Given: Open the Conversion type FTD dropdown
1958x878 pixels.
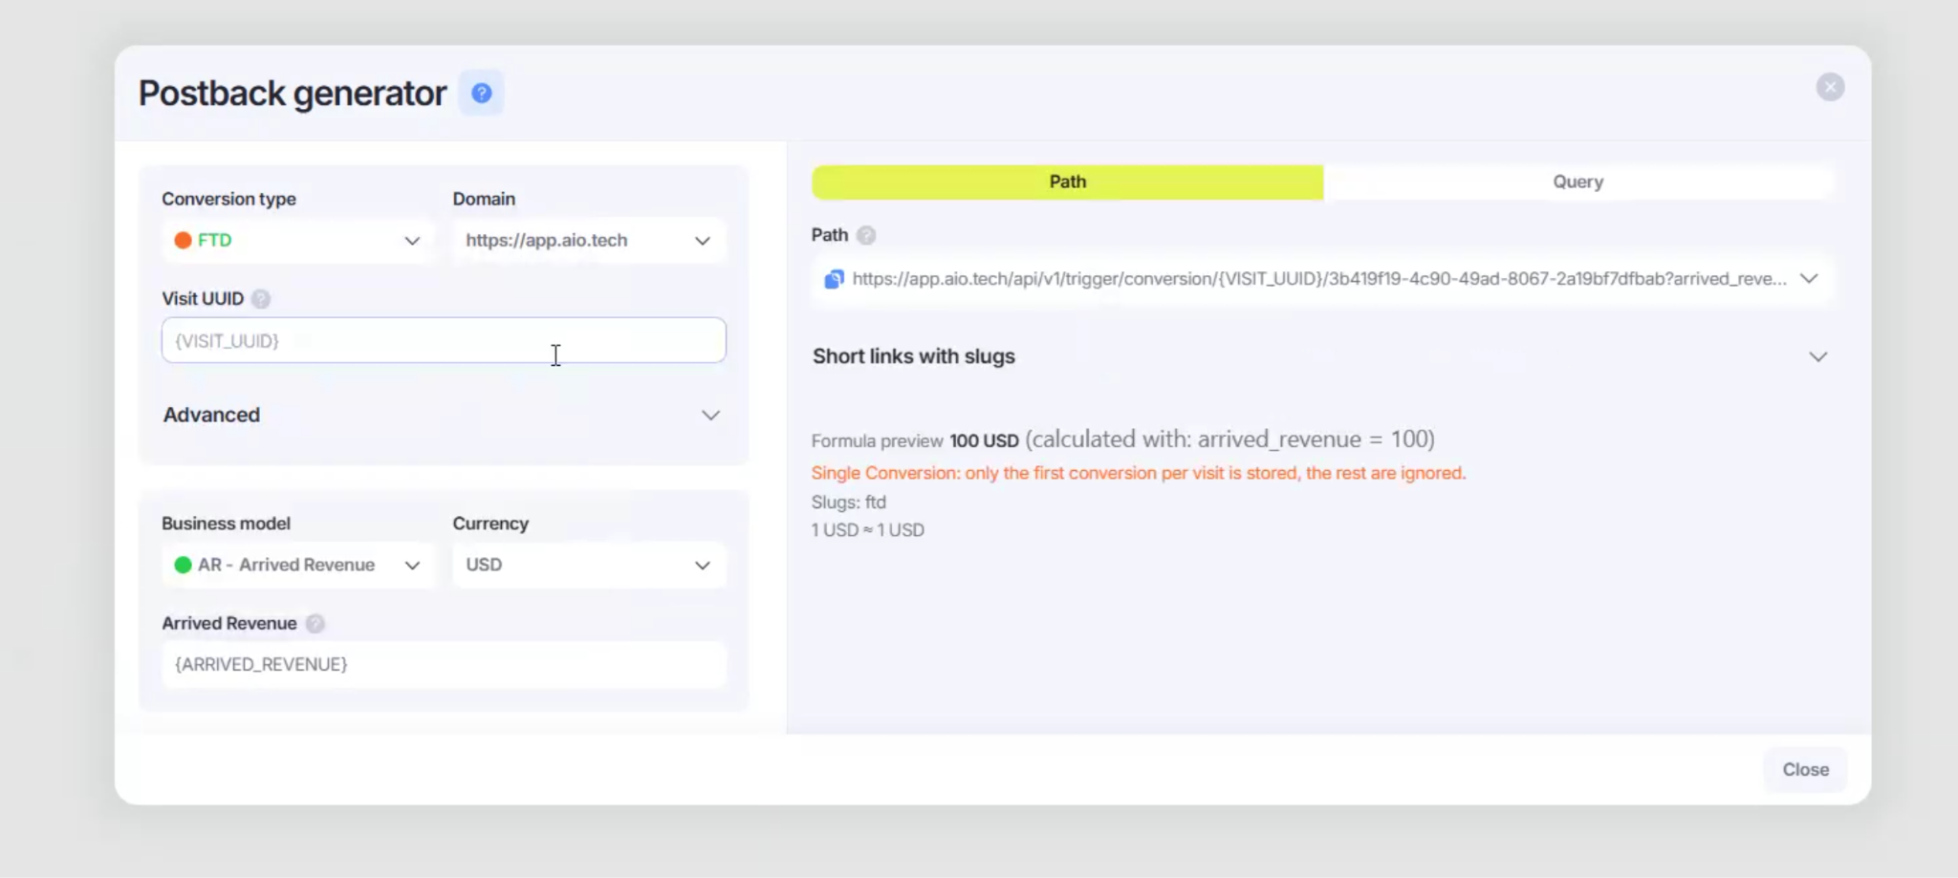Looking at the screenshot, I should [298, 241].
